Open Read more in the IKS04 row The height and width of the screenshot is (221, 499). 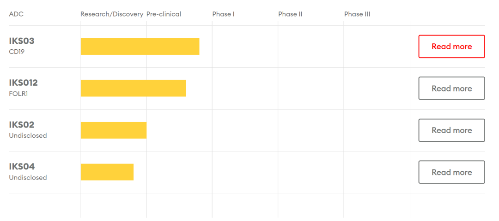[451, 172]
